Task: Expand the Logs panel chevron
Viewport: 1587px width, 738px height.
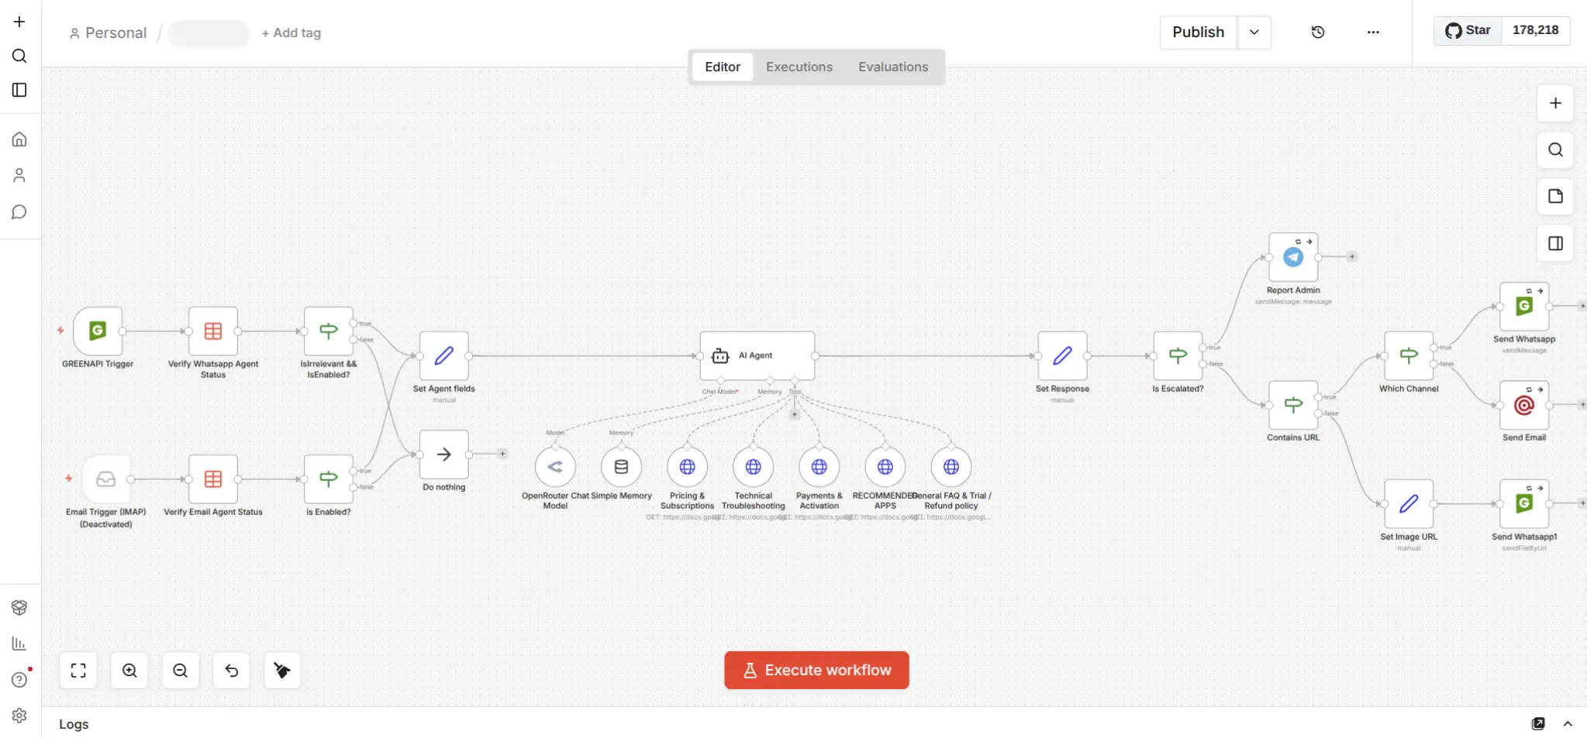Action: point(1568,724)
